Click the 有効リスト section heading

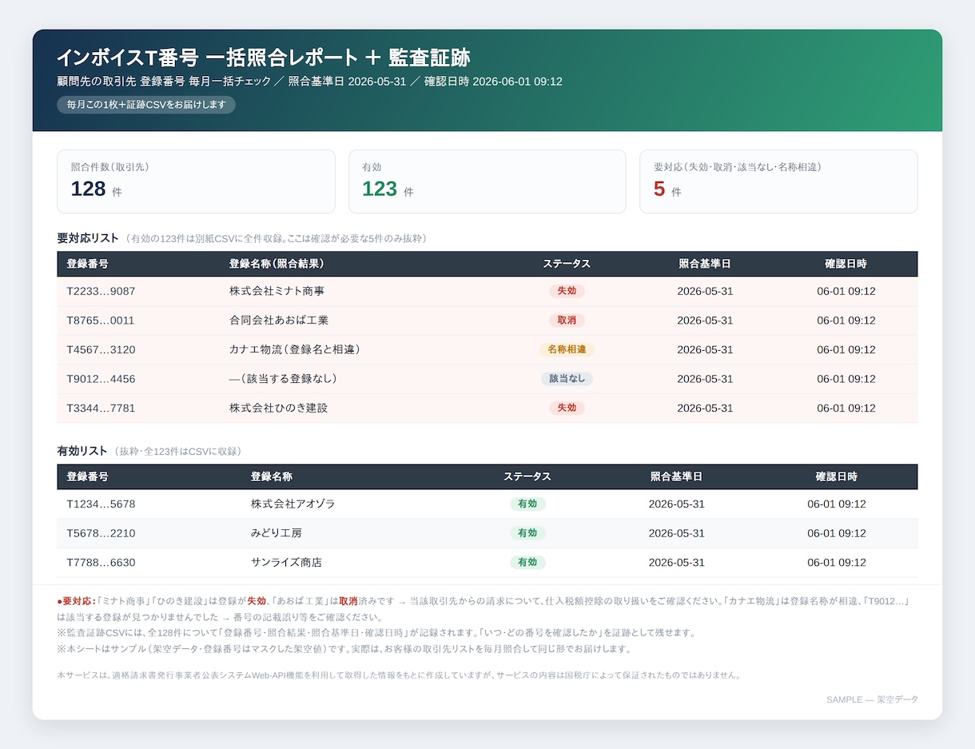tap(82, 451)
